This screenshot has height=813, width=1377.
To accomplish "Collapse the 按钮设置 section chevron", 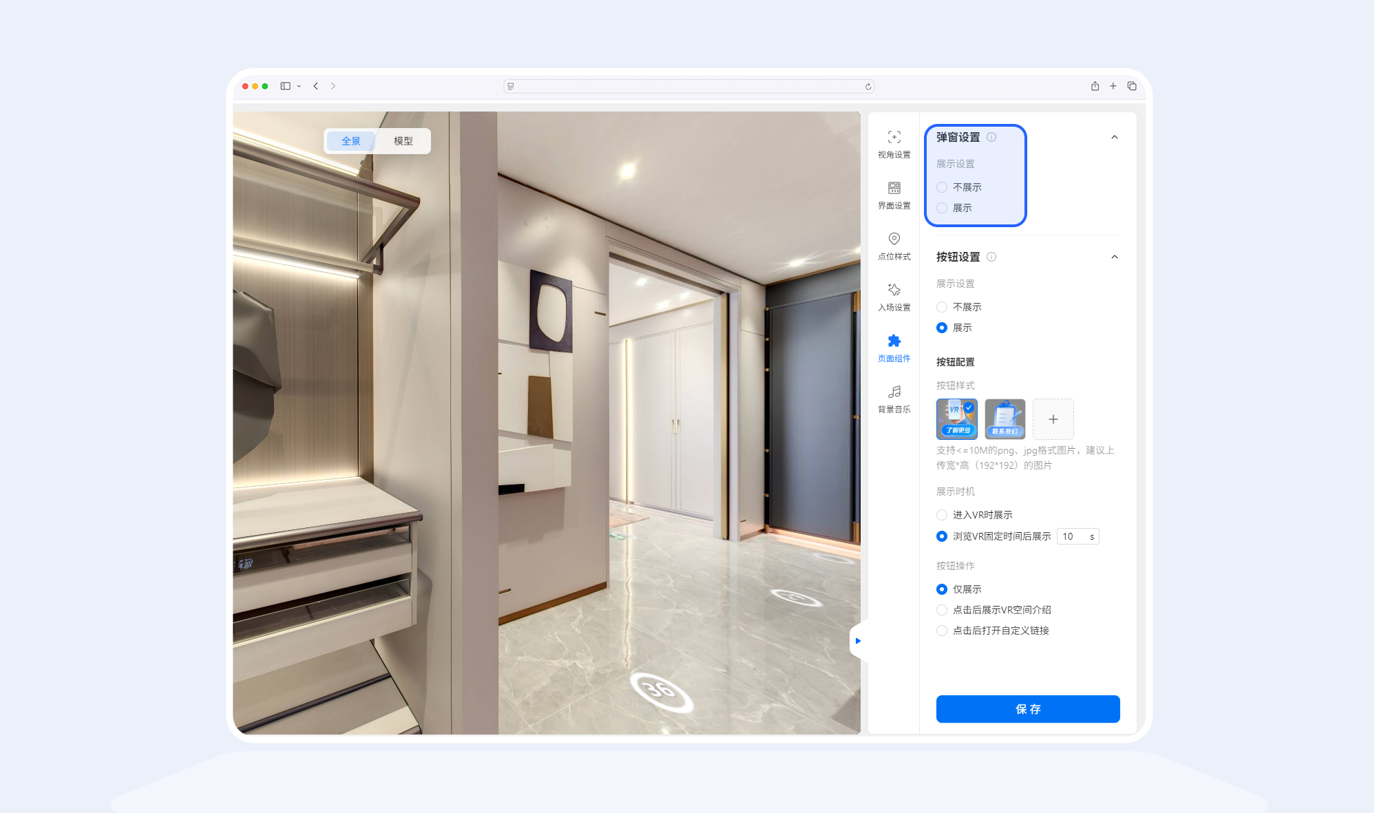I will pyautogui.click(x=1115, y=257).
